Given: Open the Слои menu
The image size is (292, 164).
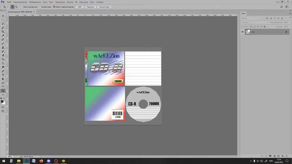Looking at the screenshot, I should point(45,2).
